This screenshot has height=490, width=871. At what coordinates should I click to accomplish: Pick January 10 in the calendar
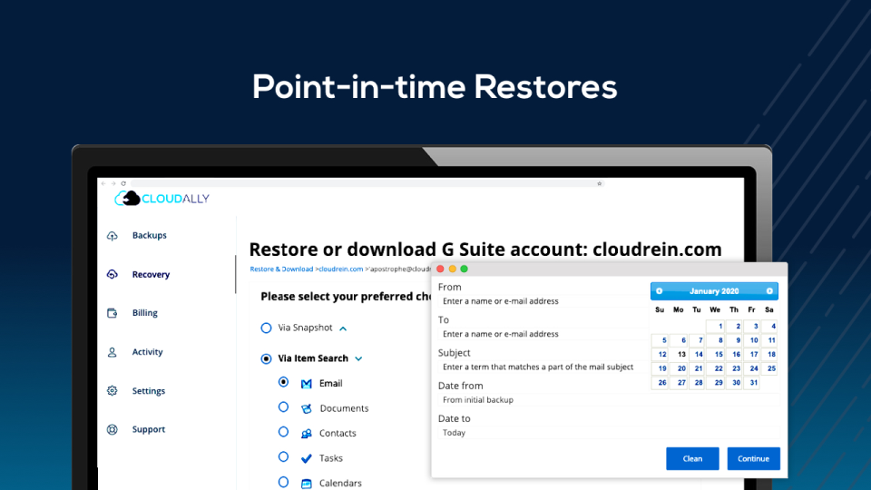pos(752,340)
